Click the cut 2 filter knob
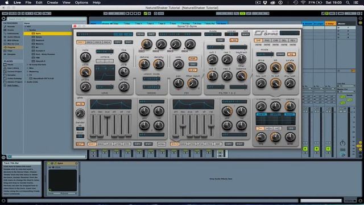The height and width of the screenshot is (205, 364). [212, 76]
